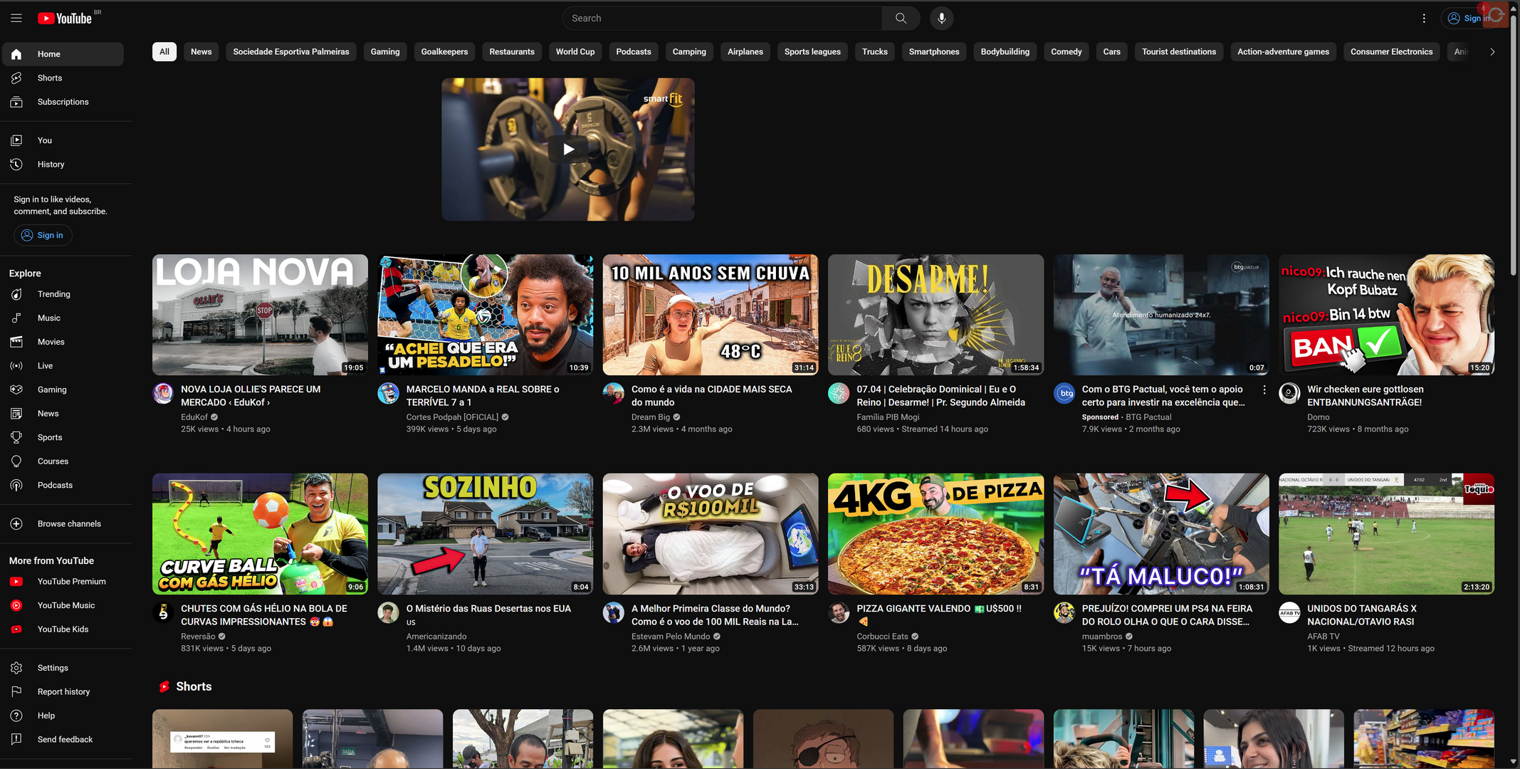The height and width of the screenshot is (769, 1520).
Task: Open the three-dot settings menu in header
Action: 1424,19
